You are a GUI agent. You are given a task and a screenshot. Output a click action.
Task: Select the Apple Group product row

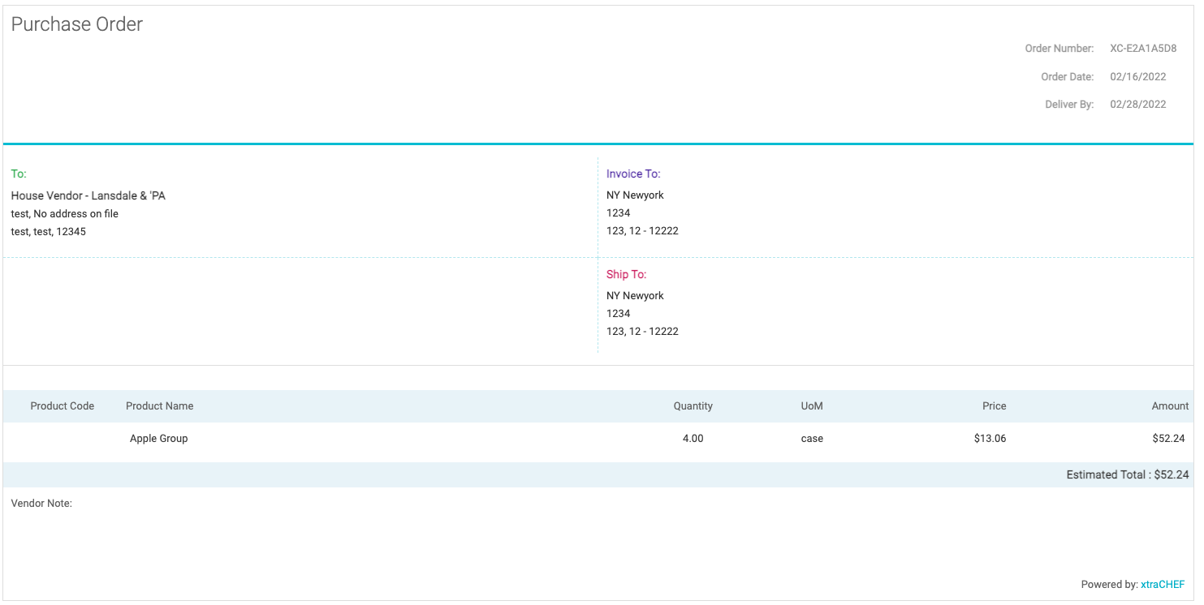point(159,439)
